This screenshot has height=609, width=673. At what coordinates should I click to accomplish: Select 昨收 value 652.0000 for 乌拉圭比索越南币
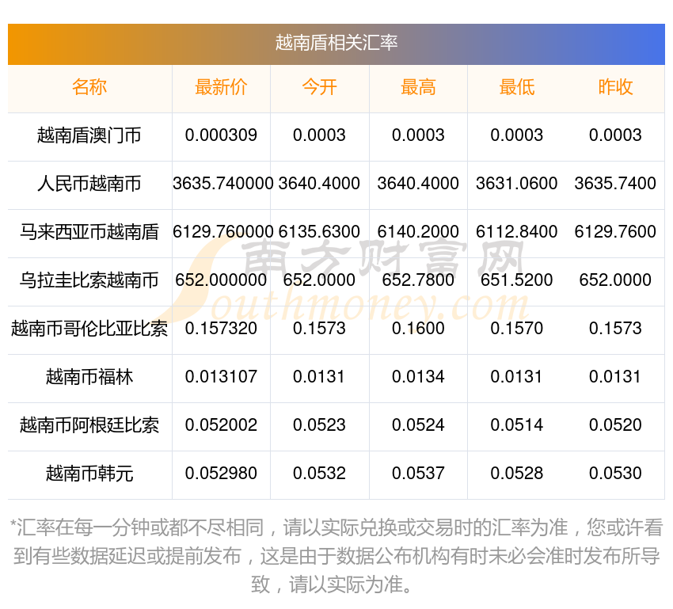tap(615, 280)
